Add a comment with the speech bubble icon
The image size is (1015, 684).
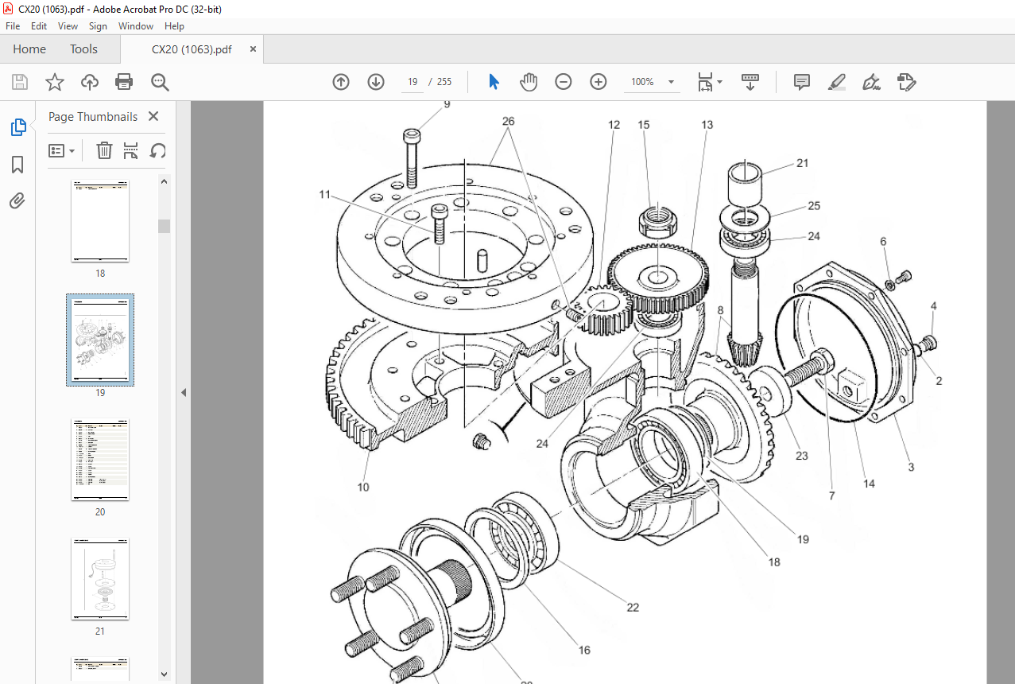click(x=802, y=82)
